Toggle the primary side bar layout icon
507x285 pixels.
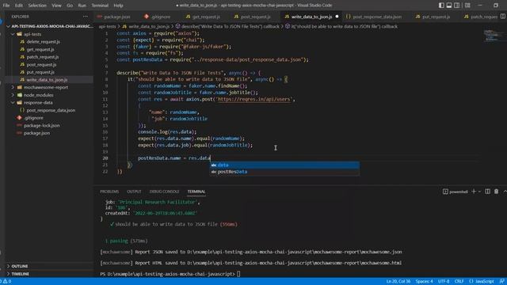pyautogui.click(x=441, y=6)
